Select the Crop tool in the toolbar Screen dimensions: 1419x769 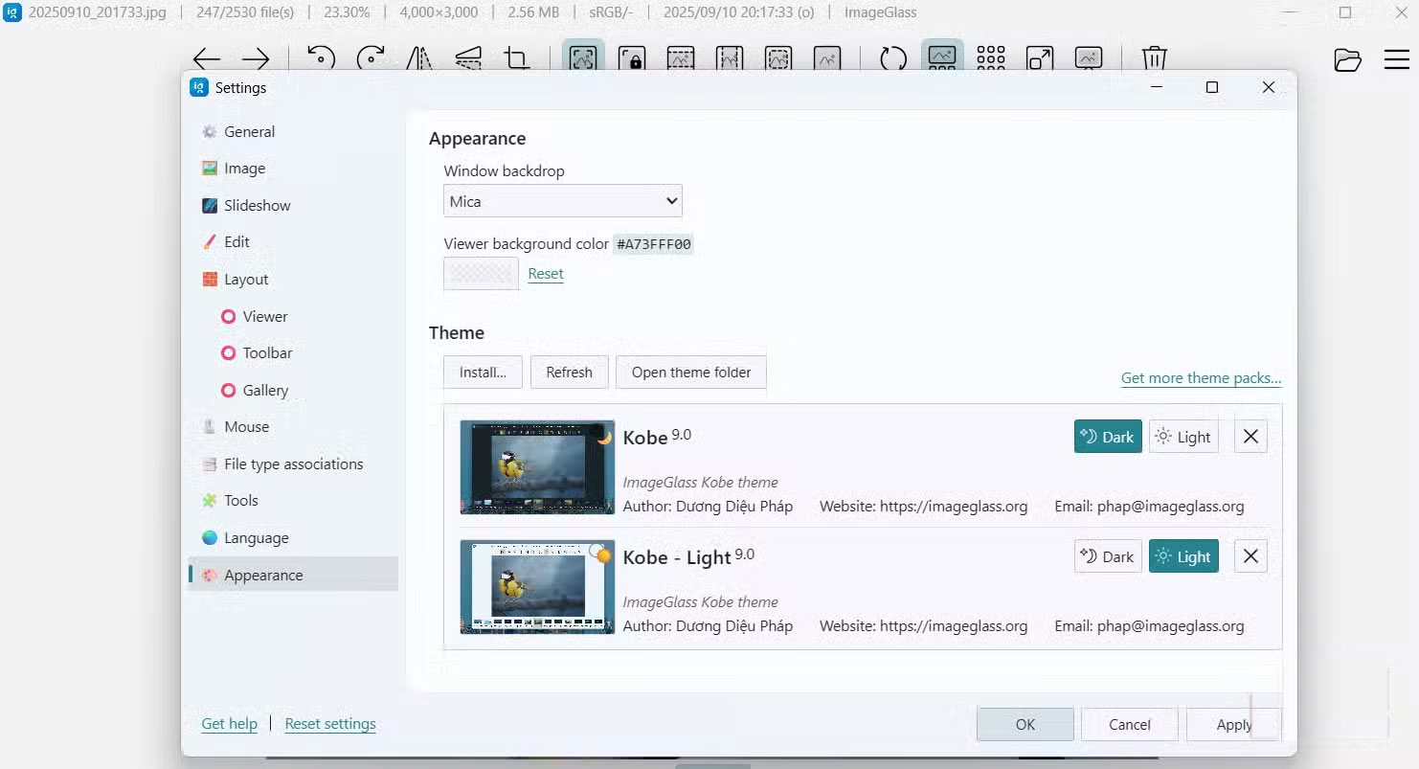[518, 57]
